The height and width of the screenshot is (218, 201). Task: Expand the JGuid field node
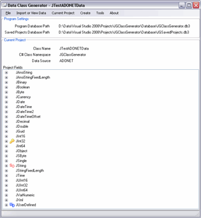[x=7, y=132]
